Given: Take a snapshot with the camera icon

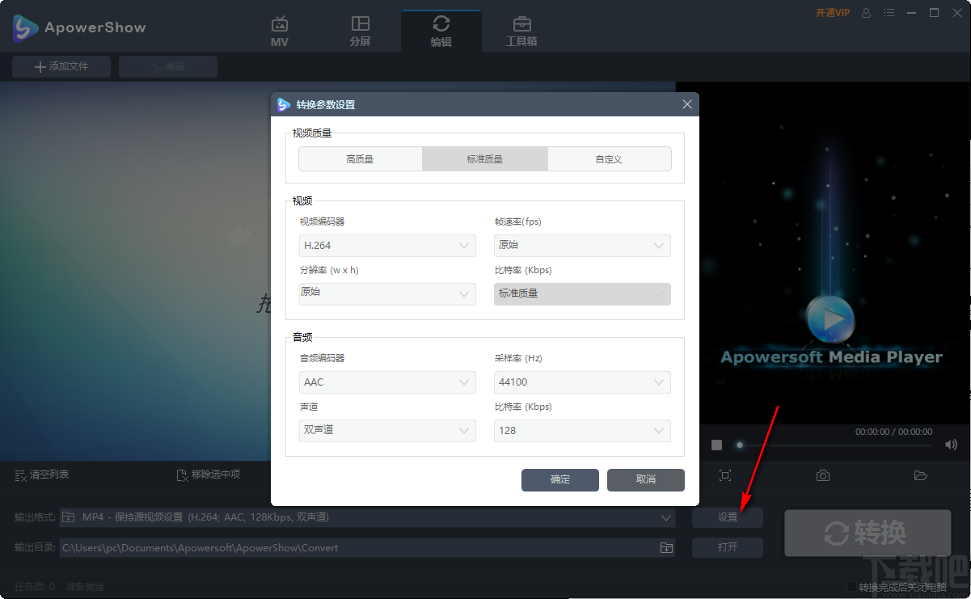Looking at the screenshot, I should [x=822, y=475].
